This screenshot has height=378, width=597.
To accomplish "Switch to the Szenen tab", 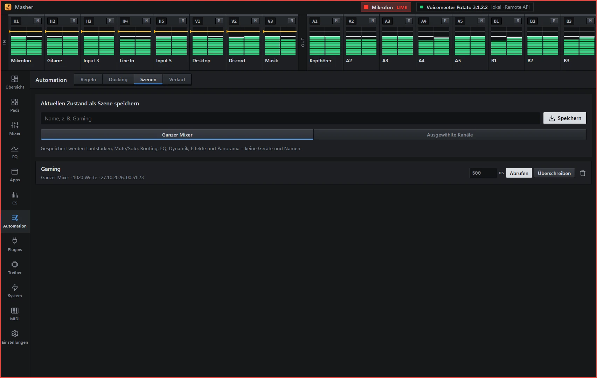I will click(148, 79).
